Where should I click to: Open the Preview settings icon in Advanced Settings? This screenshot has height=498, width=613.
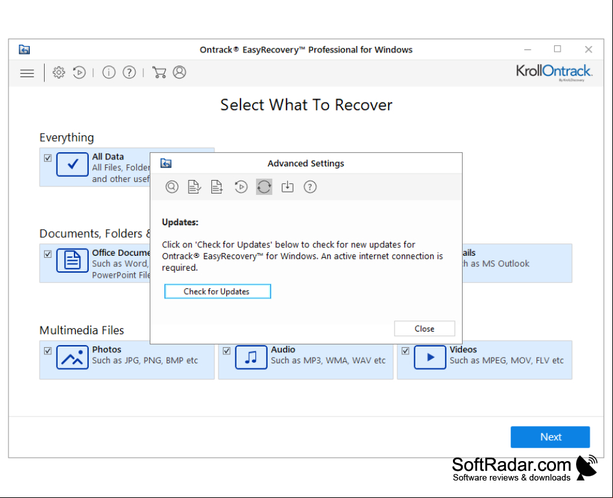click(x=172, y=187)
